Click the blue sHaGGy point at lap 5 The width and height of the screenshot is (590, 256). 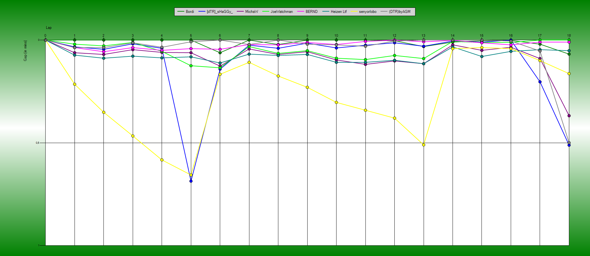coord(191,181)
